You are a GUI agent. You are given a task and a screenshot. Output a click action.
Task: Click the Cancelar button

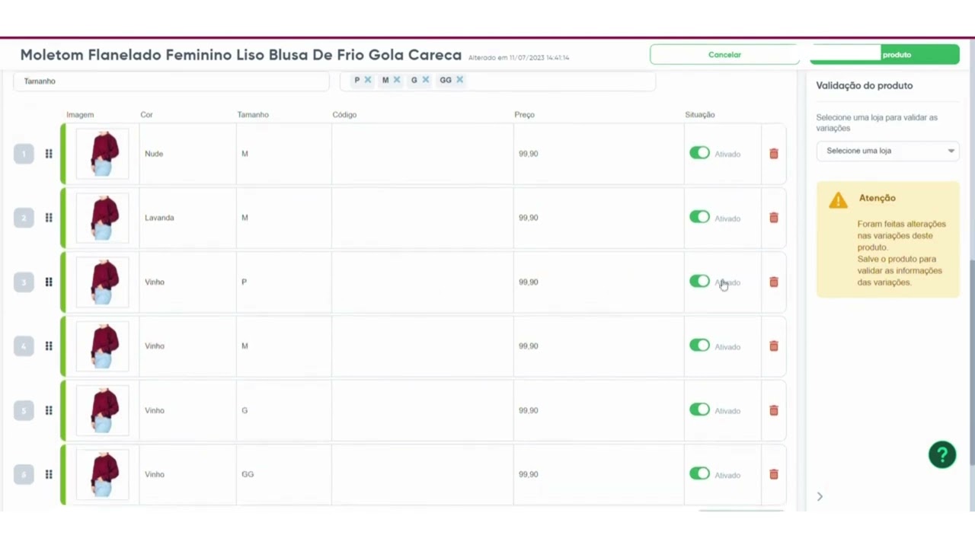[724, 54]
